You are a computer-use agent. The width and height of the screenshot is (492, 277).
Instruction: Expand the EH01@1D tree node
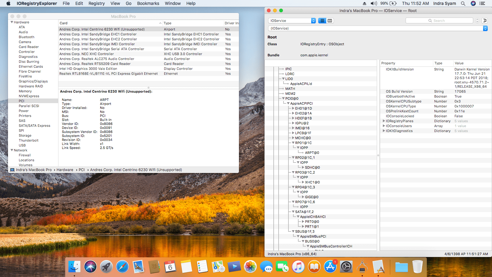293,108
